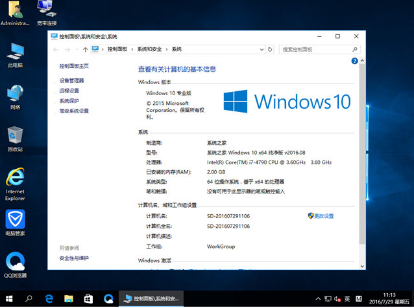Click the taskbar clock and date

click(x=388, y=299)
